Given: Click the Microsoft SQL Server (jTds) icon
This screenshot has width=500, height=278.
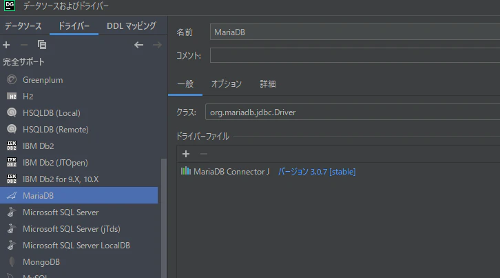Looking at the screenshot, I should tap(12, 228).
